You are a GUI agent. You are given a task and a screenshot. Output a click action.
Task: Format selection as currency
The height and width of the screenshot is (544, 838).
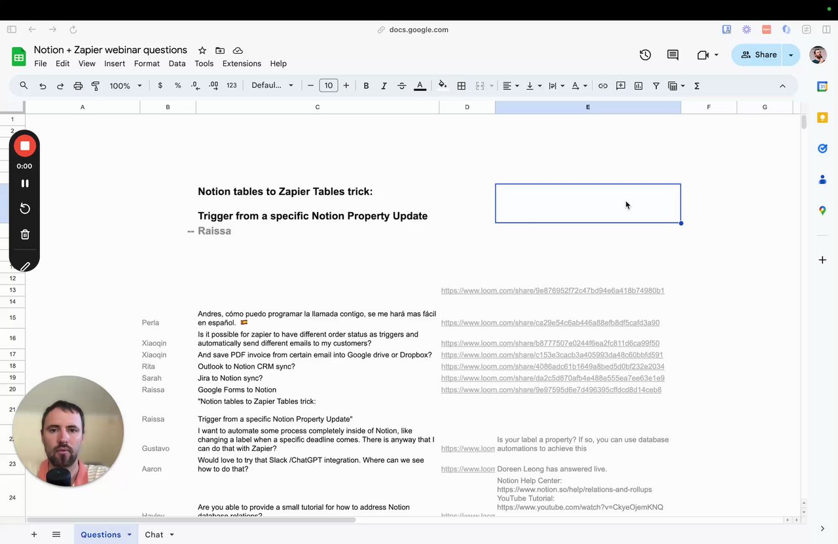pyautogui.click(x=160, y=86)
